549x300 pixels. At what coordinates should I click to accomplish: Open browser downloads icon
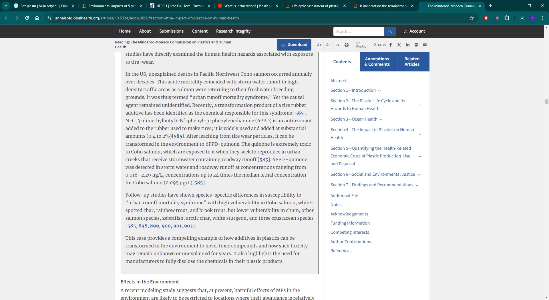[522, 18]
